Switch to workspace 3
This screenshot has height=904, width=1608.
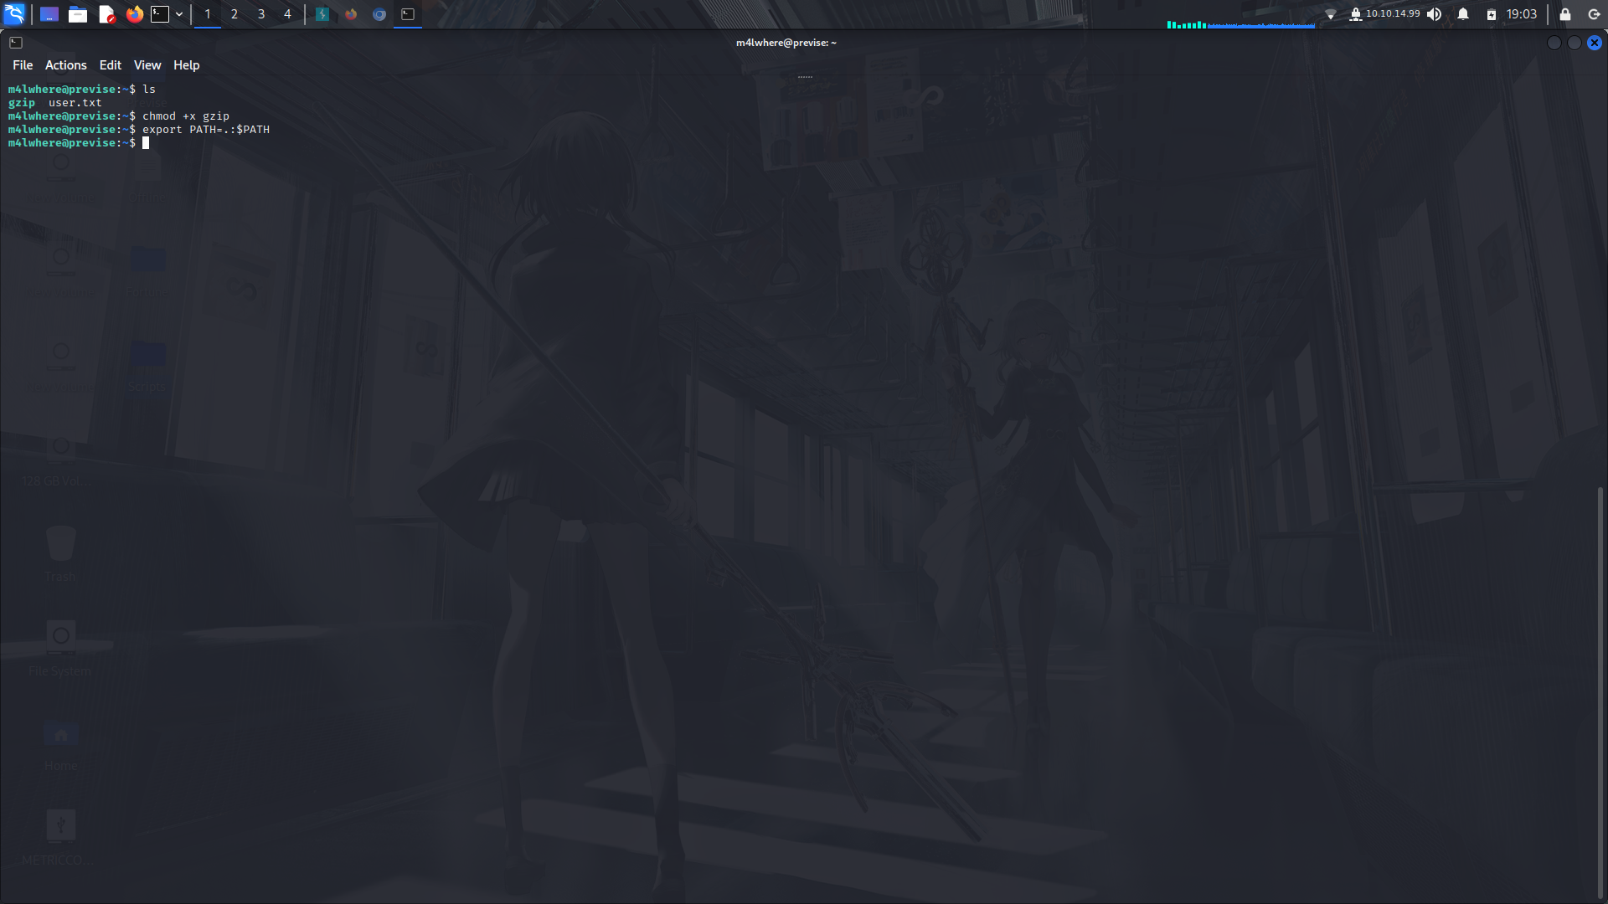click(260, 14)
